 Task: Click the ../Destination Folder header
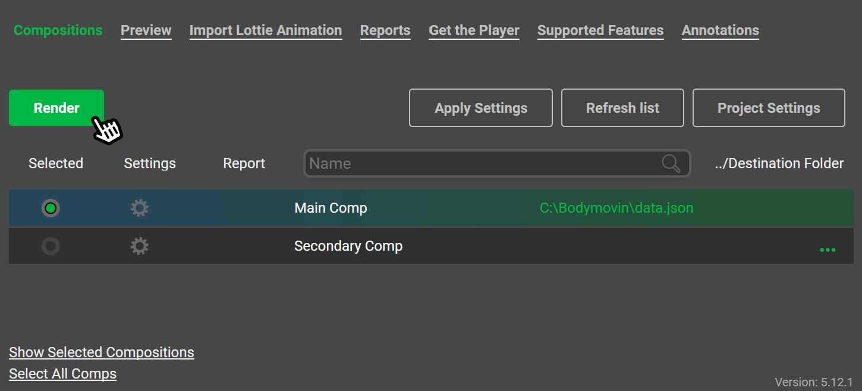pyautogui.click(x=779, y=163)
